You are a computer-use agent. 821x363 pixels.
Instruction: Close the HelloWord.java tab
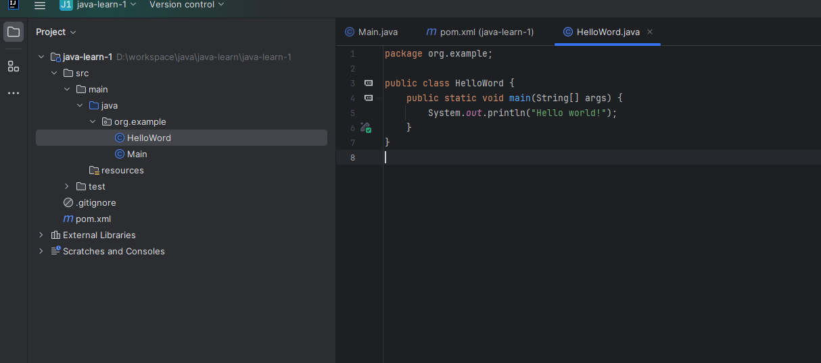click(650, 32)
